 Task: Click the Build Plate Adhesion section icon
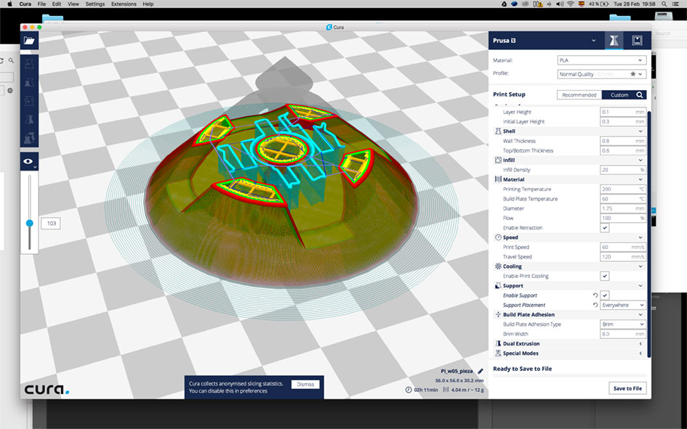coord(498,314)
